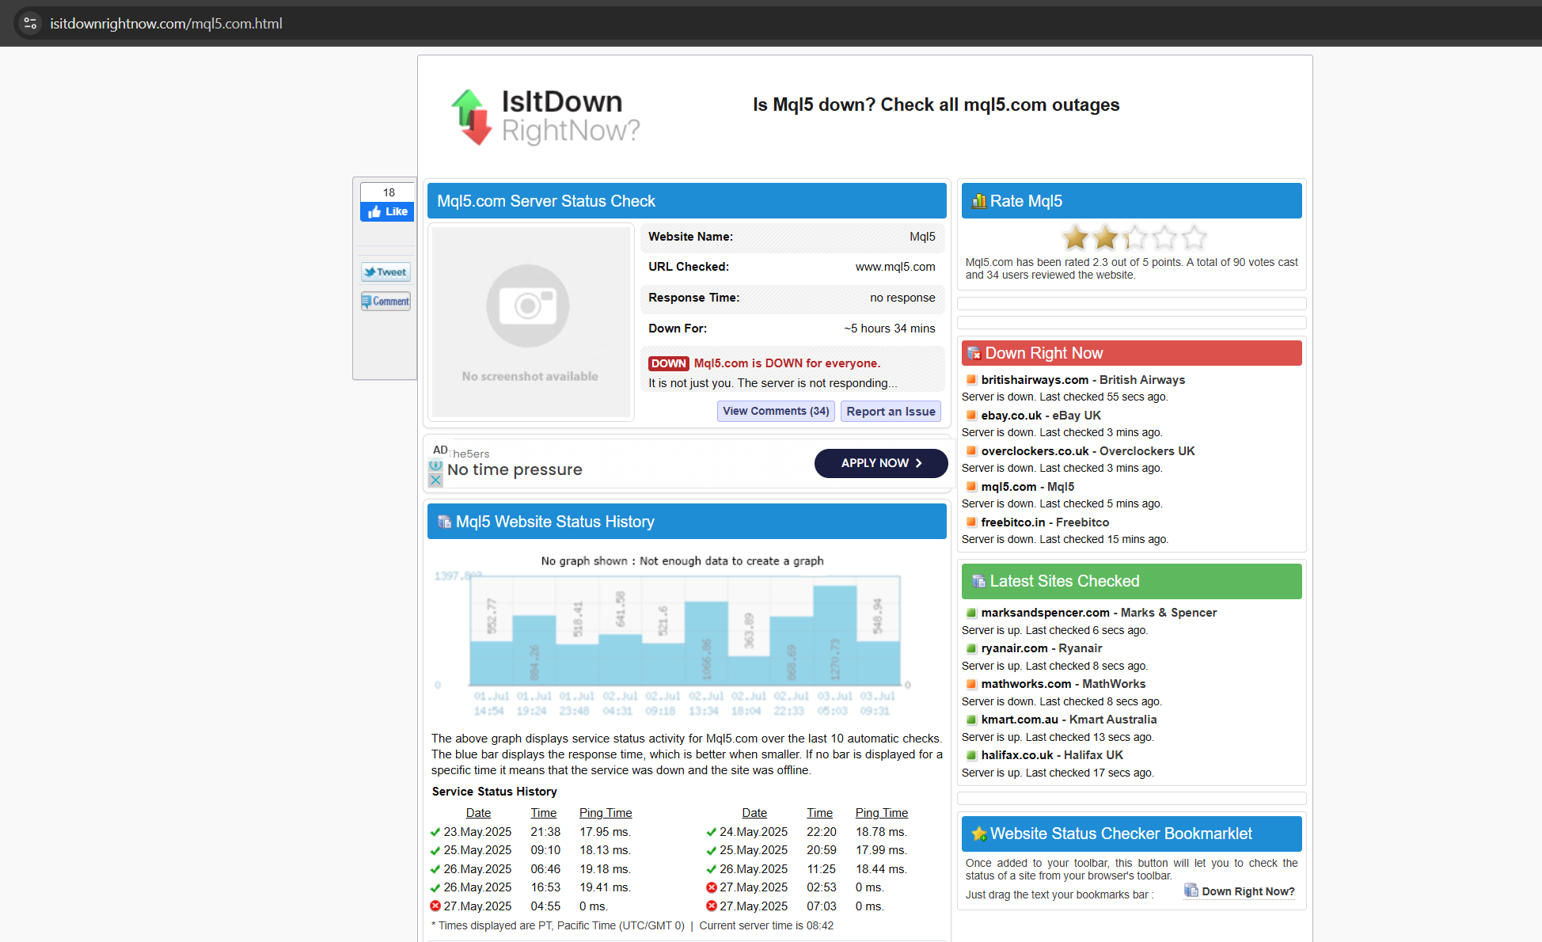Click left table 'Date' column header

[x=478, y=813]
